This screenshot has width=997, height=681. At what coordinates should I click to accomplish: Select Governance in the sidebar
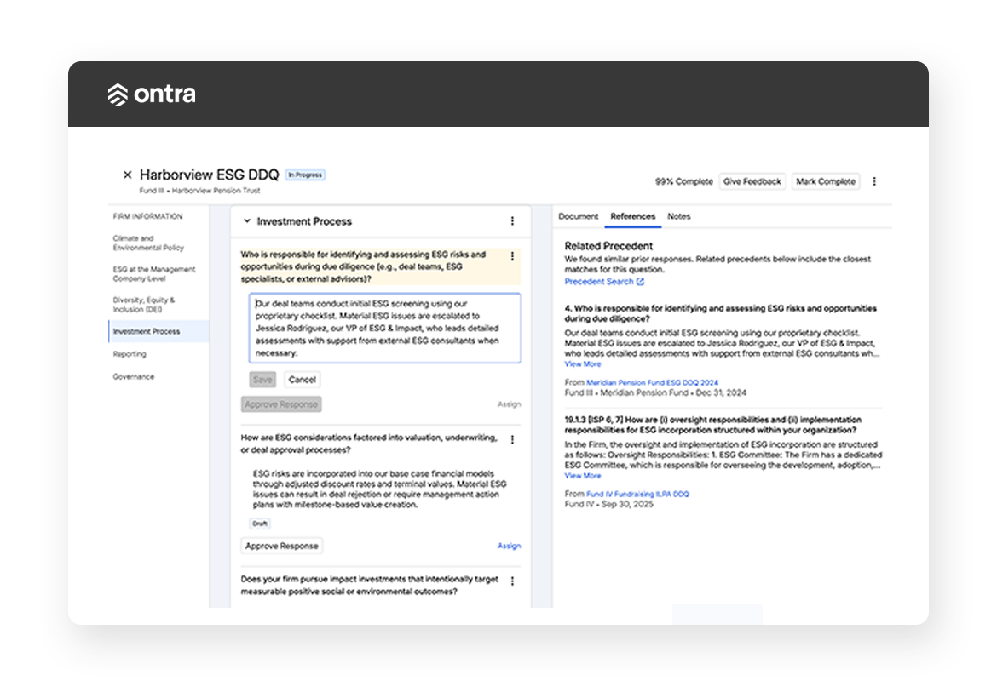click(134, 376)
